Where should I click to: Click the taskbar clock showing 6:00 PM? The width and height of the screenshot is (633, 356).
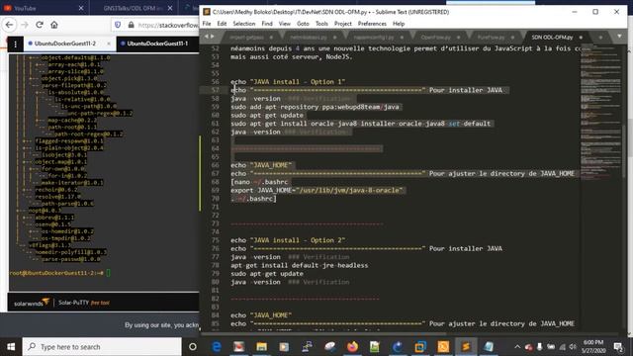(x=593, y=347)
